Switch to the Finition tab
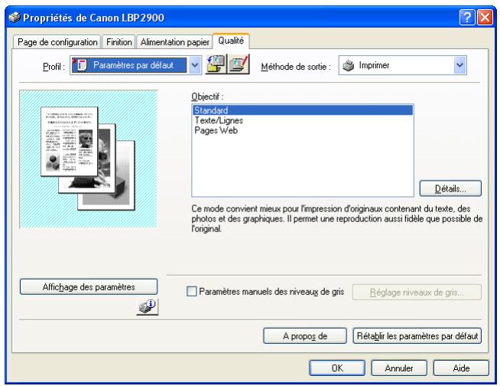500x386 pixels. coord(119,42)
